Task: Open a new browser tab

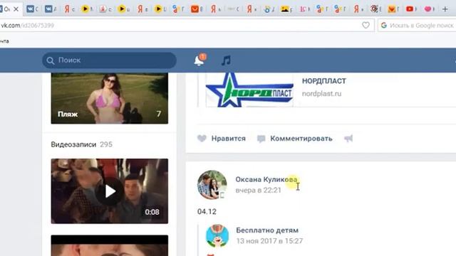Action: (445, 9)
